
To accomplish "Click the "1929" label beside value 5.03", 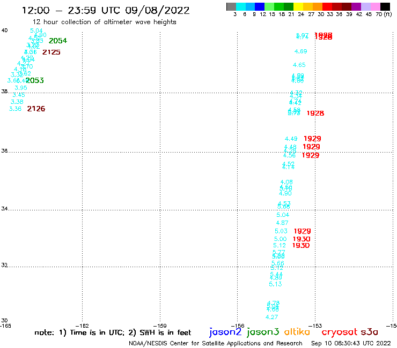I will pos(302,231).
